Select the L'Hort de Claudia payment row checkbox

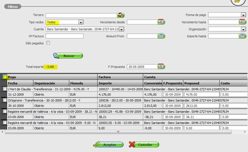coord(5,89)
